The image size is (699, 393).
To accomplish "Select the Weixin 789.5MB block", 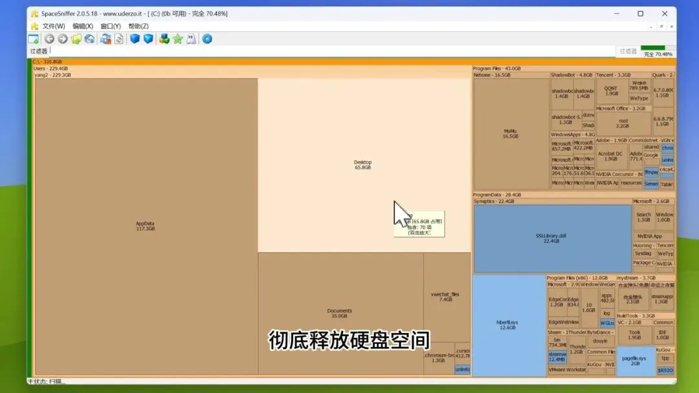I will pyautogui.click(x=639, y=85).
